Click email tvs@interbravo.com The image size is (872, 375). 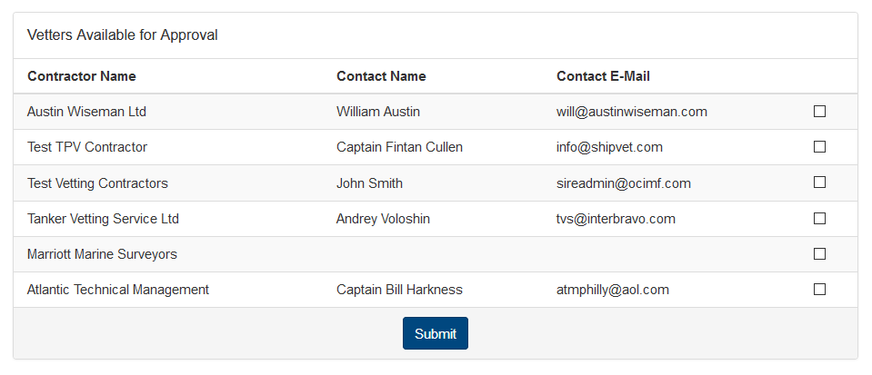[x=616, y=219]
